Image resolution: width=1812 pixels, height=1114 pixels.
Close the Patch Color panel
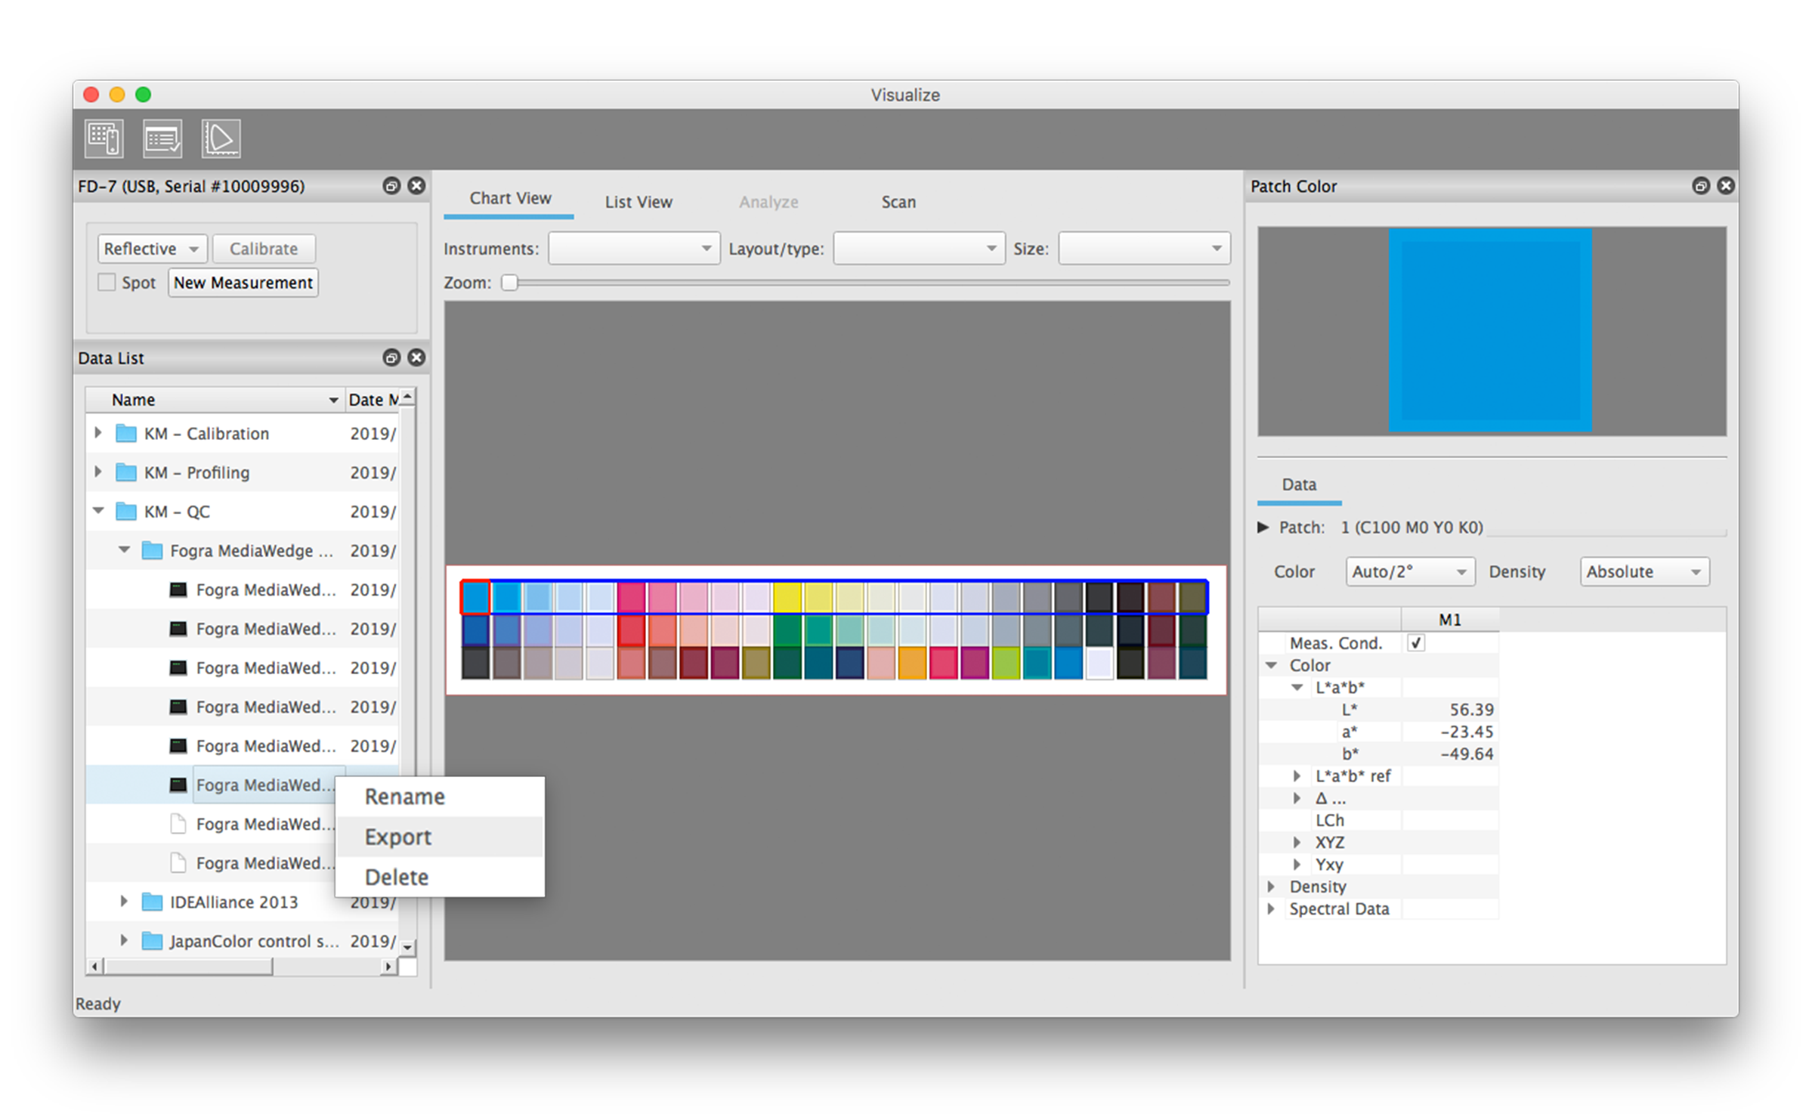pos(1726,186)
